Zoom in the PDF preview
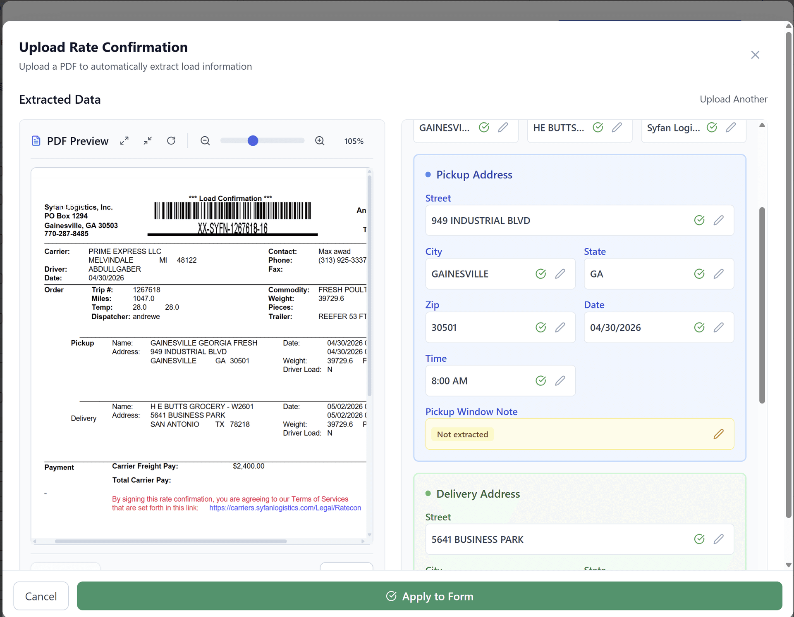Image resolution: width=794 pixels, height=617 pixels. point(320,141)
